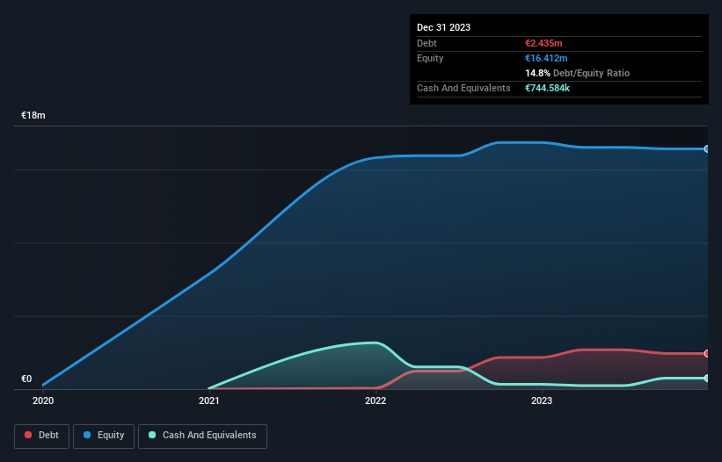
Task: Click the Debt label in tooltip
Action: [427, 43]
